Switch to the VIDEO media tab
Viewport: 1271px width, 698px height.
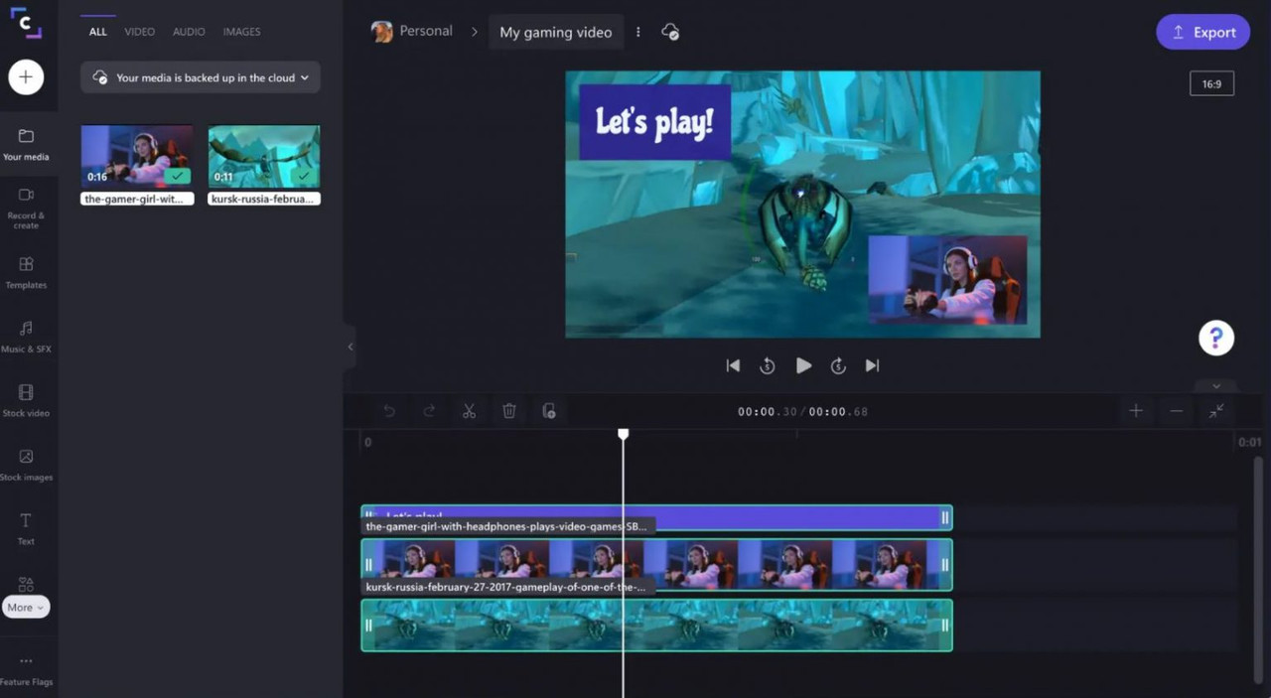[139, 32]
